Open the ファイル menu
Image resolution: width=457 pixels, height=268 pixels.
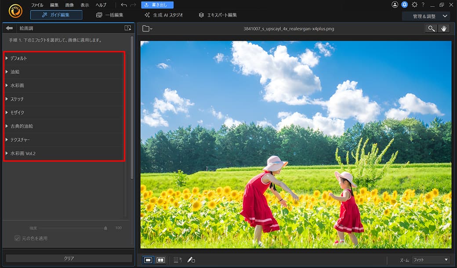pos(37,5)
